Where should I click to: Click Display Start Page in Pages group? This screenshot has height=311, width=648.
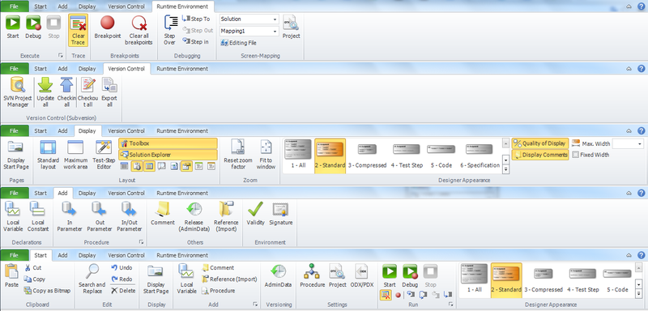(16, 155)
